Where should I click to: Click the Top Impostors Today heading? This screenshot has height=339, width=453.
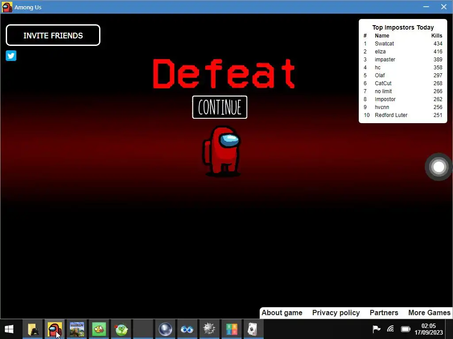click(403, 27)
